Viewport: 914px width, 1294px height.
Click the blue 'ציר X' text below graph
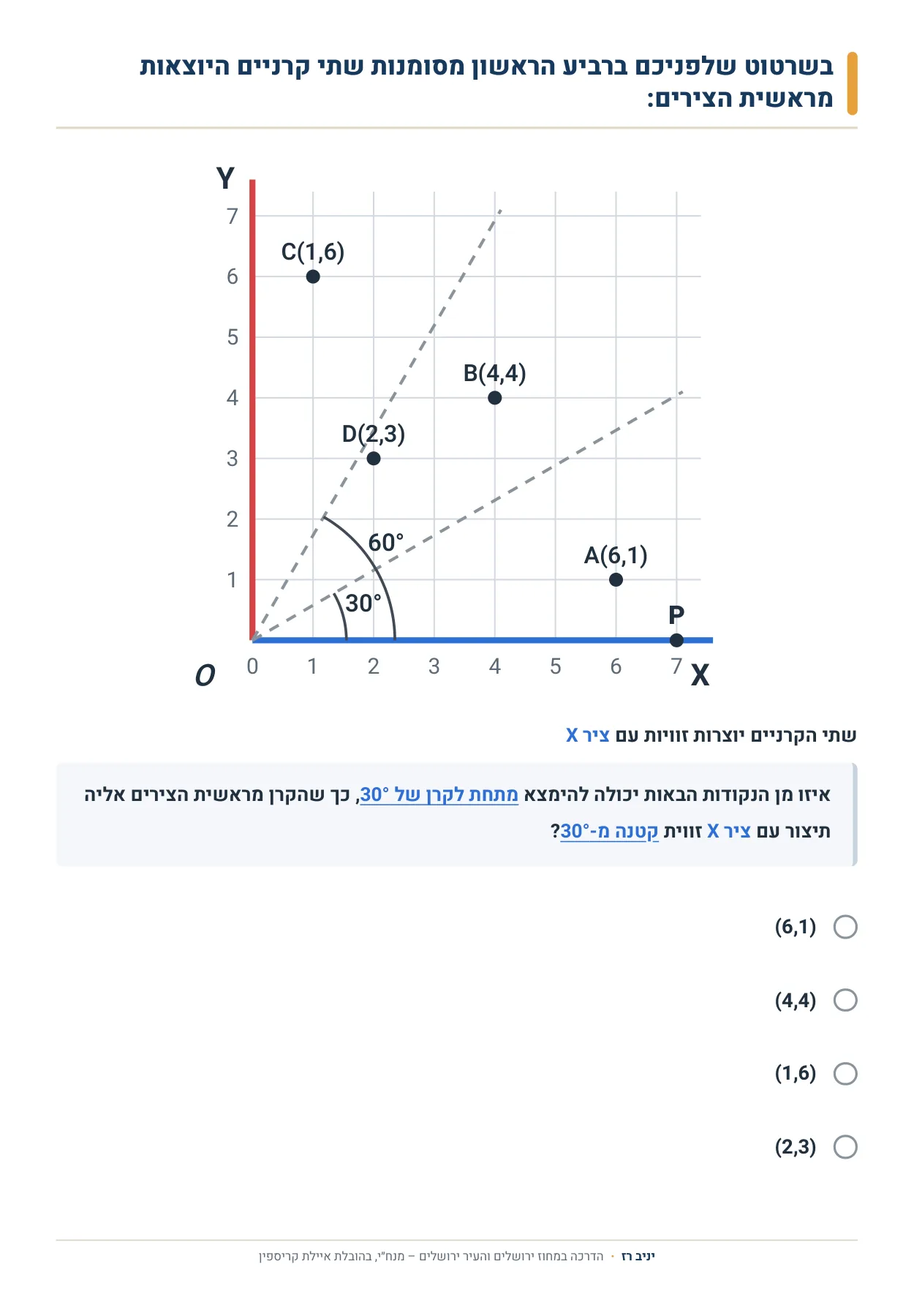(588, 735)
